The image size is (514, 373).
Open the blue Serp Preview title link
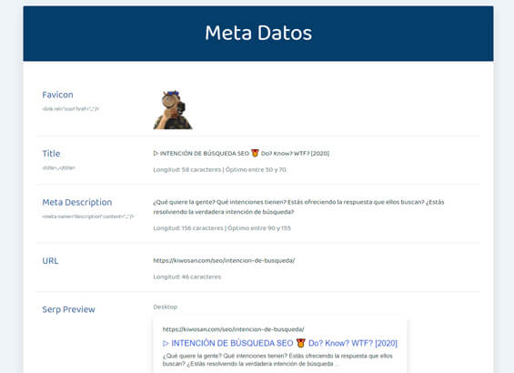[x=280, y=343]
